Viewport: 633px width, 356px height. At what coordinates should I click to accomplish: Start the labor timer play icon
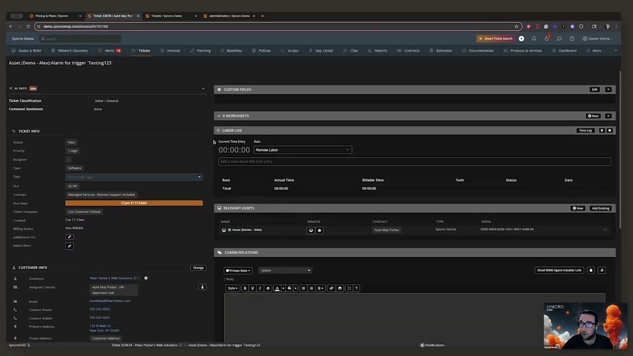[602, 131]
